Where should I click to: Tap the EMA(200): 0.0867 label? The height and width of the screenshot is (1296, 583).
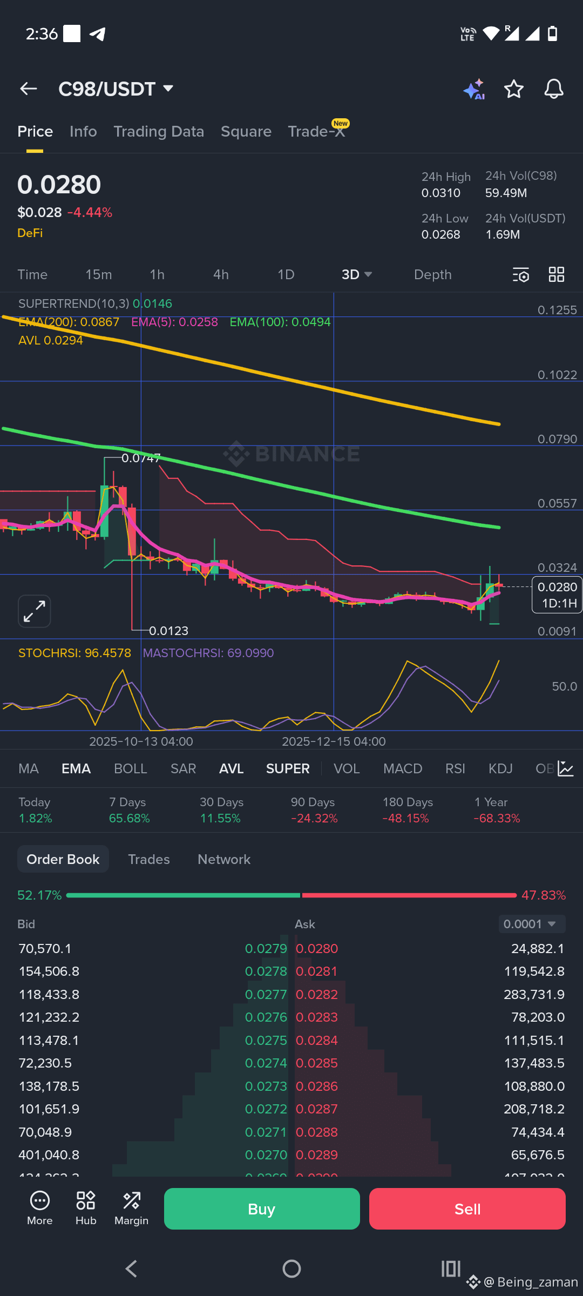[x=69, y=322]
